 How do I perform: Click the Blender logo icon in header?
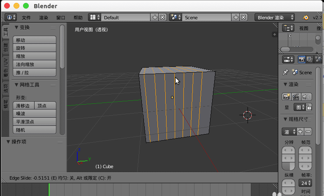pos(305,17)
